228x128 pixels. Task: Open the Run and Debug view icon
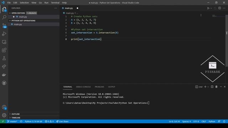pyautogui.click(x=4, y=34)
